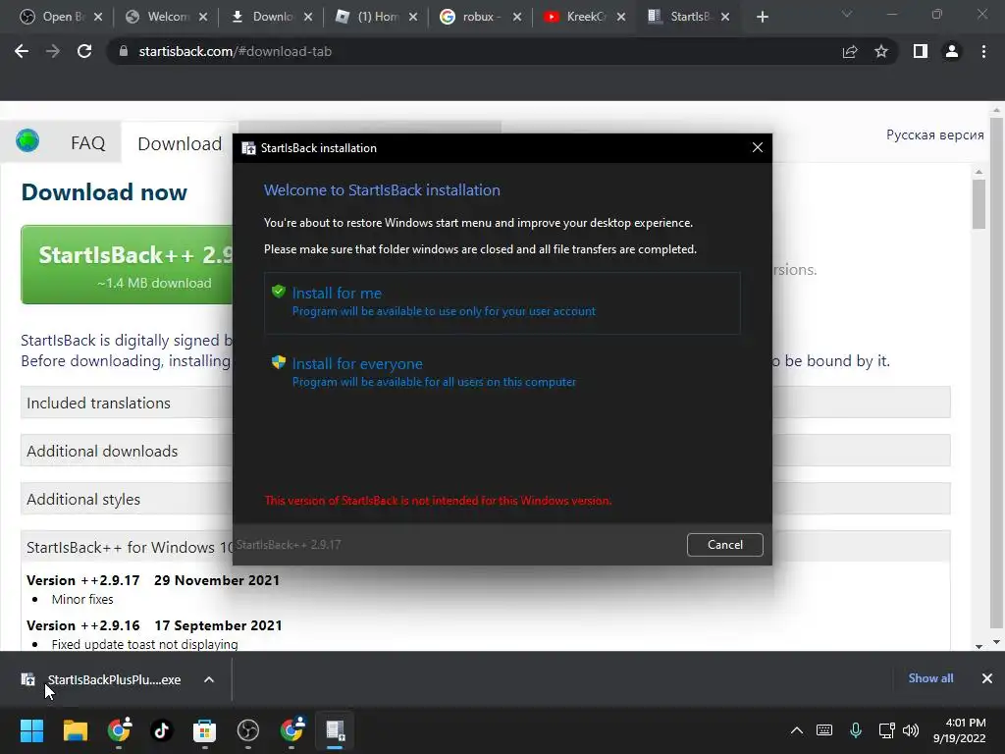Click the green StartIsBack++ download button
This screenshot has width=1005, height=754.
pyautogui.click(x=129, y=264)
